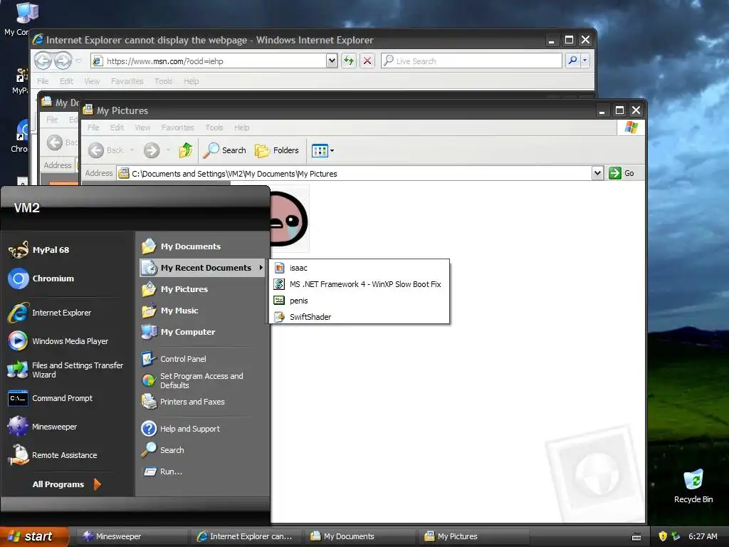Image resolution: width=729 pixels, height=547 pixels.
Task: Open recent document isaac
Action: pyautogui.click(x=359, y=268)
